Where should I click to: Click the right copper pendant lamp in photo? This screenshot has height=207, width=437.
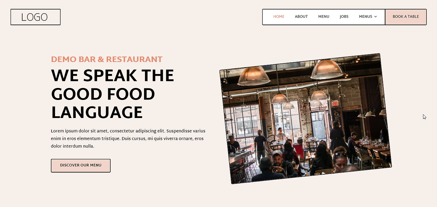click(327, 69)
